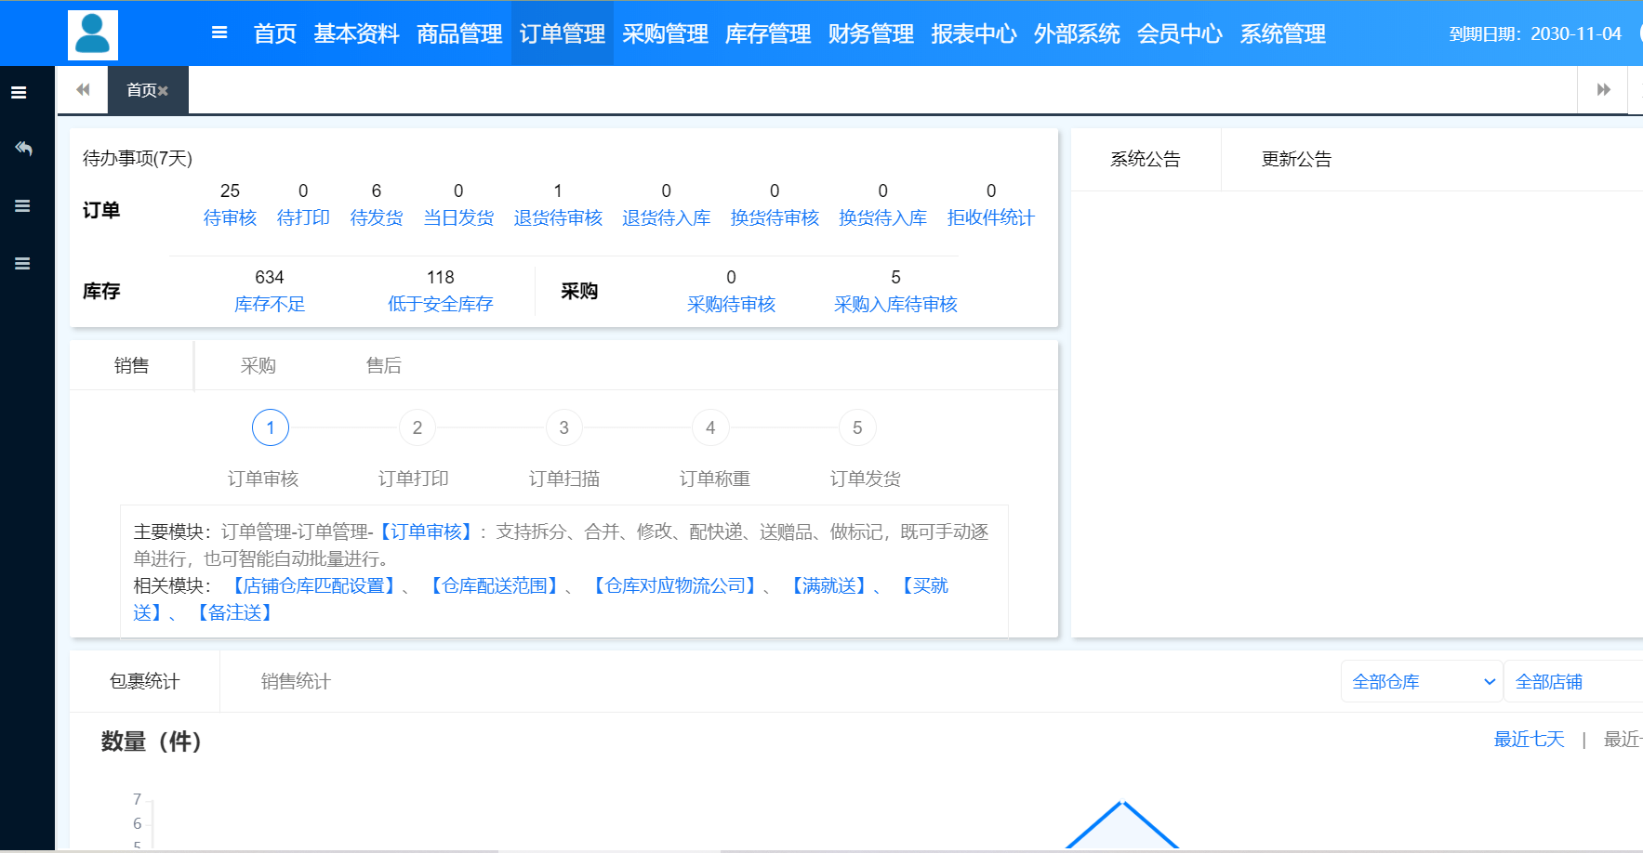Image resolution: width=1643 pixels, height=853 pixels.
Task: Collapse the sidebar via top-left menu icon
Action: 20,91
